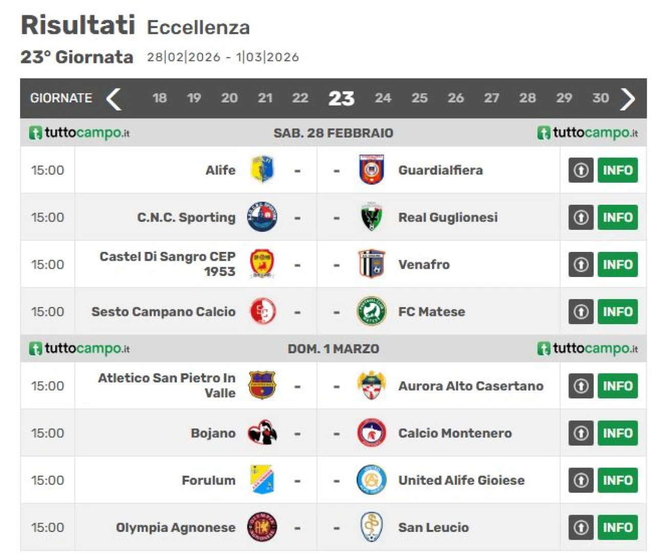Open the United Alife Gioiese team page
Screen dimensions: 656x555
click(x=461, y=480)
